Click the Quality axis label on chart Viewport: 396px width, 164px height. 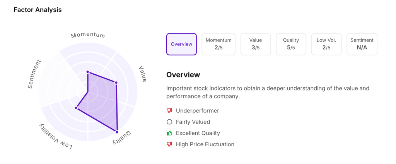tap(122, 138)
